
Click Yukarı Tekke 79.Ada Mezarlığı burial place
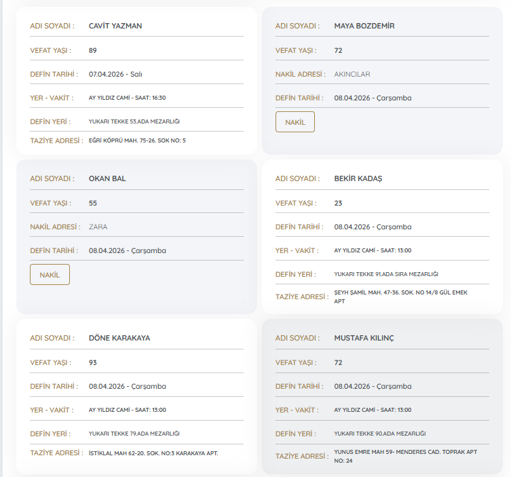coord(134,433)
